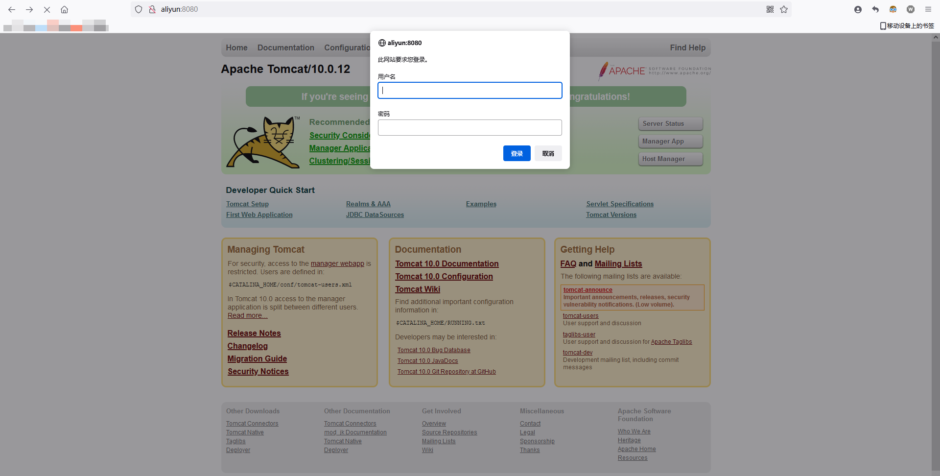Screen dimensions: 940x476
Task: Click the round W extension icon
Action: (911, 9)
